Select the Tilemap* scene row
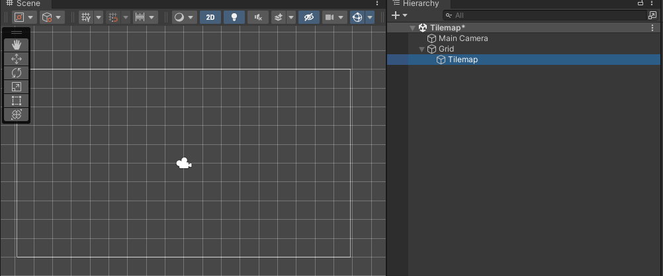663x276 pixels. (x=523, y=28)
